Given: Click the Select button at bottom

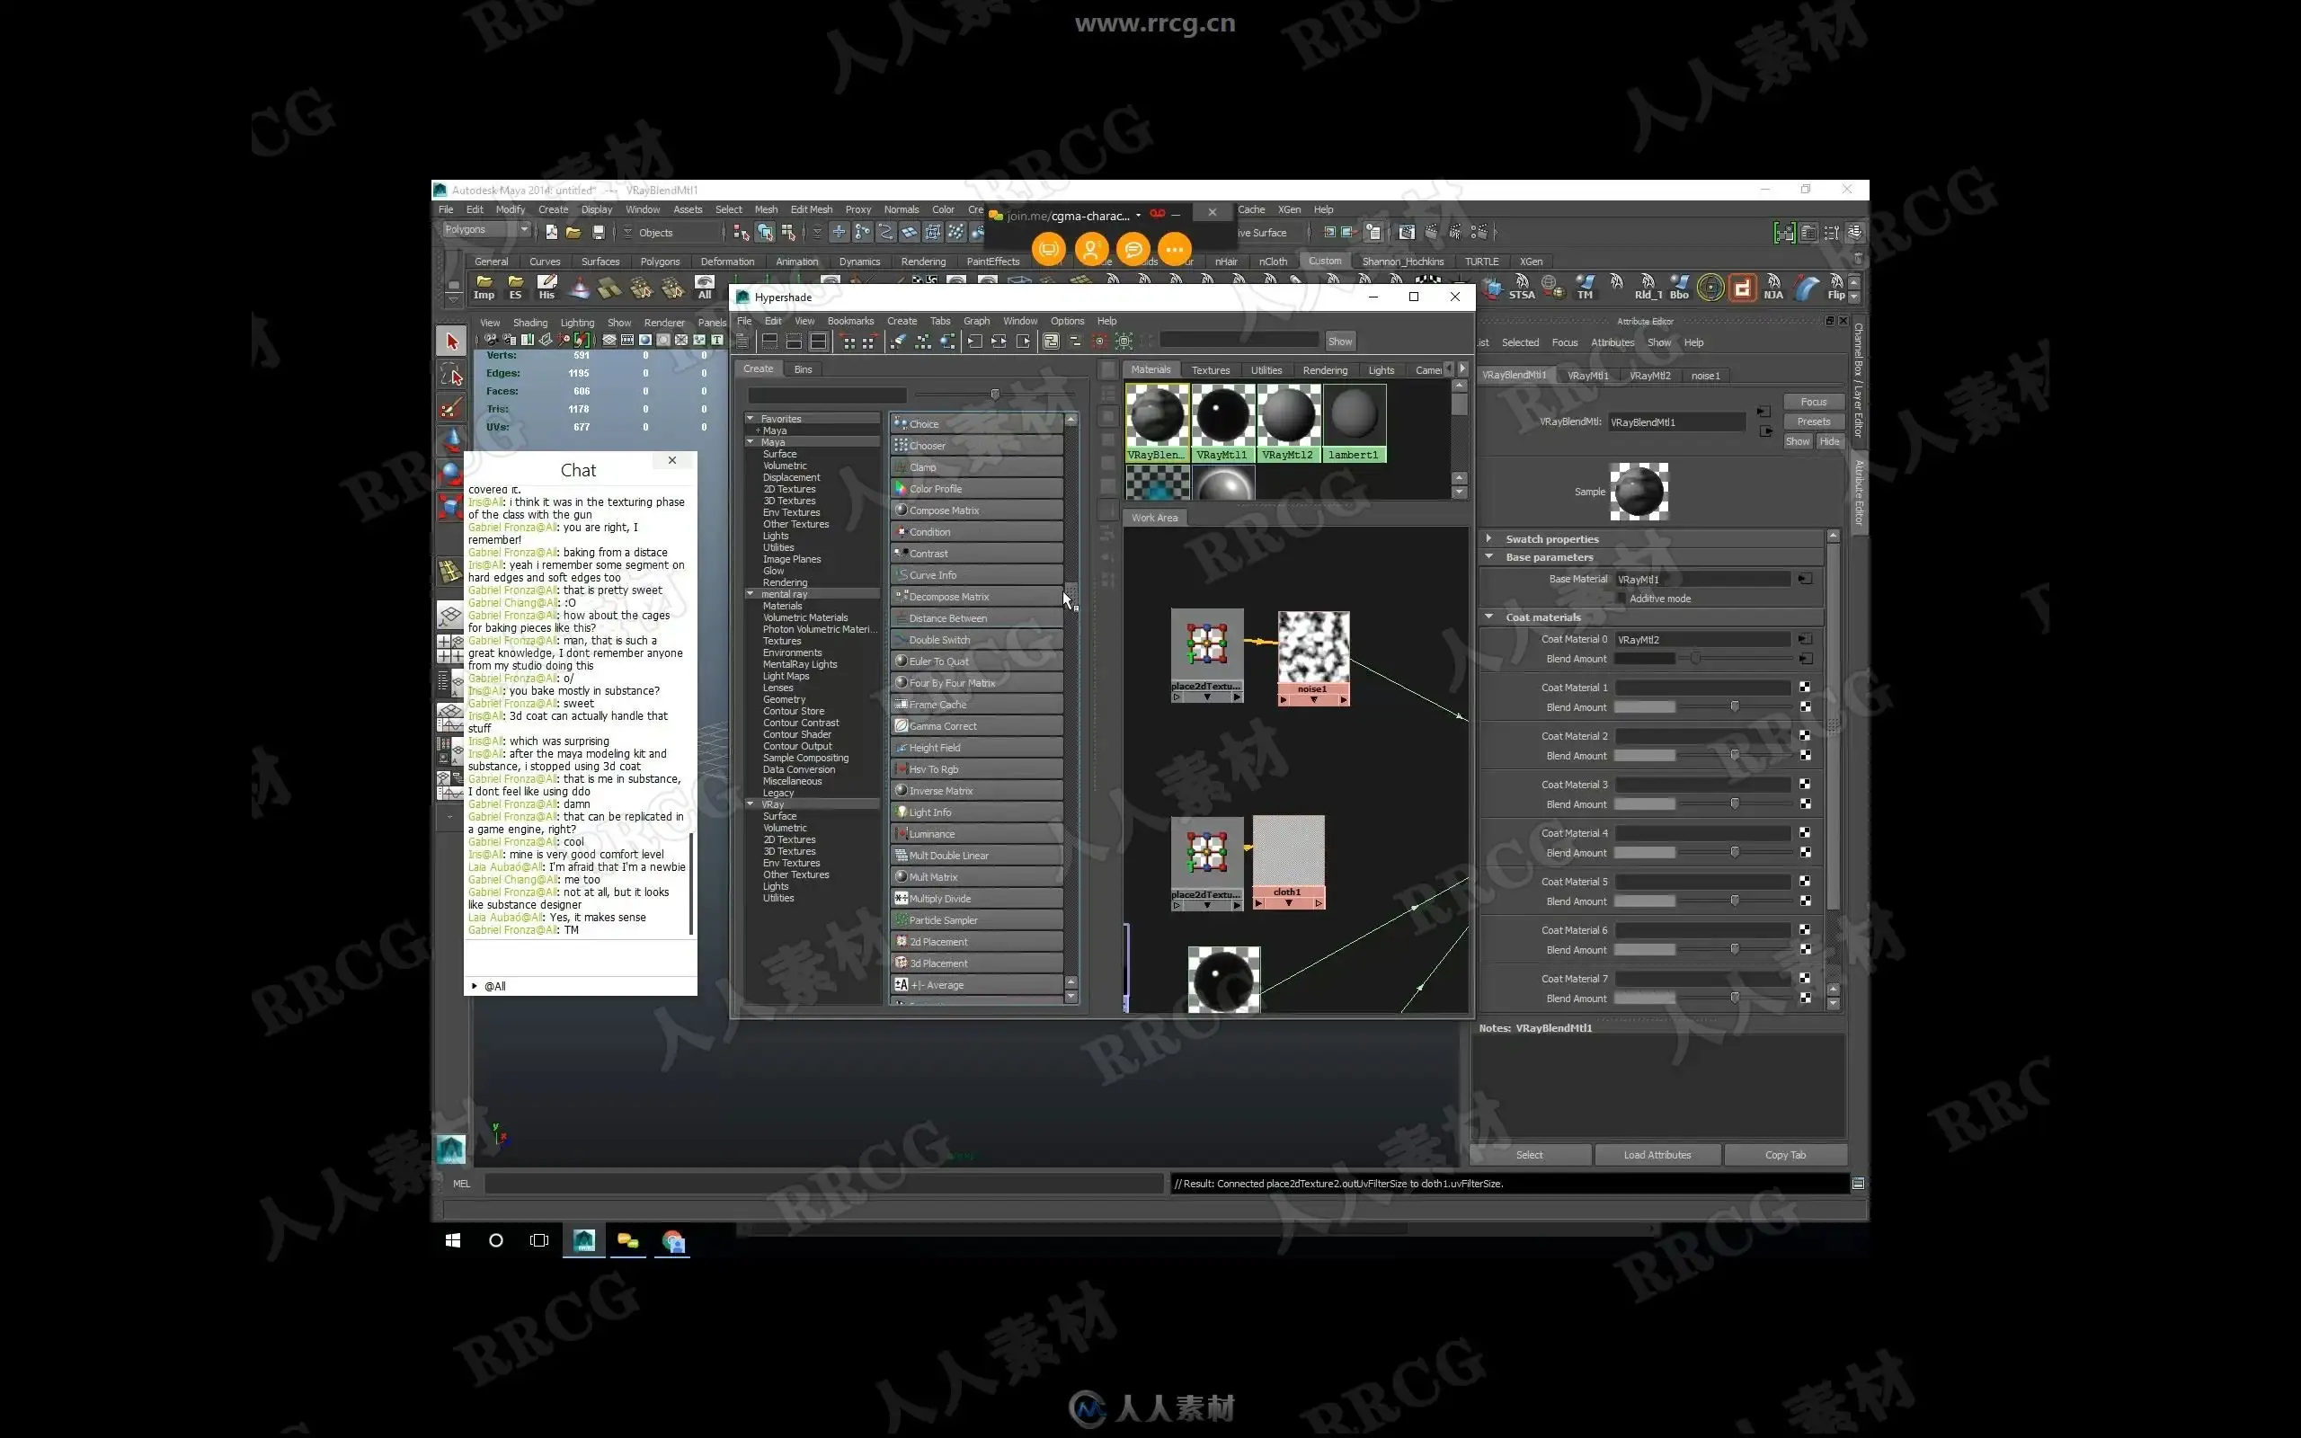Looking at the screenshot, I should tap(1529, 1155).
